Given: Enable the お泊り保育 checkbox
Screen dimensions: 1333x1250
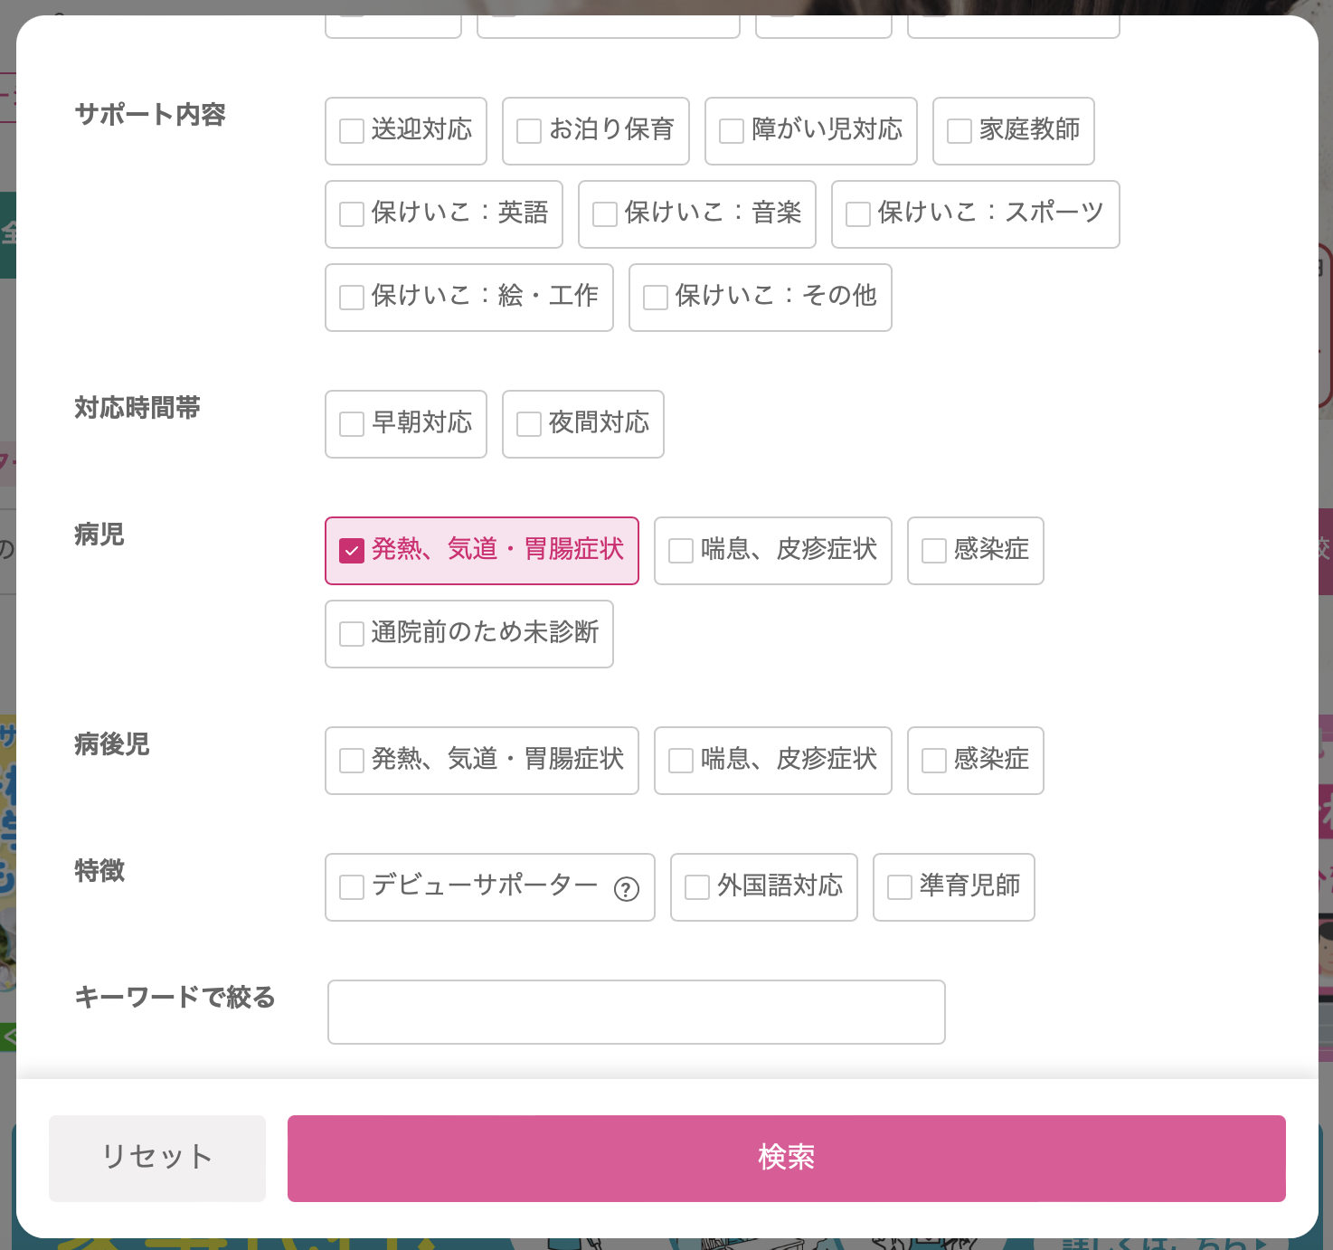Looking at the screenshot, I should pos(529,131).
